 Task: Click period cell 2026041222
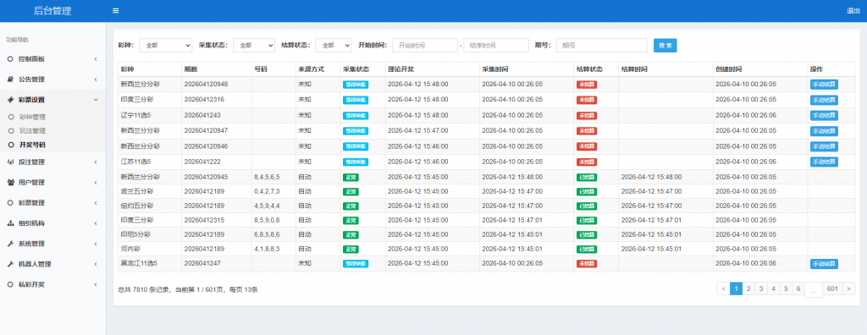(202, 162)
